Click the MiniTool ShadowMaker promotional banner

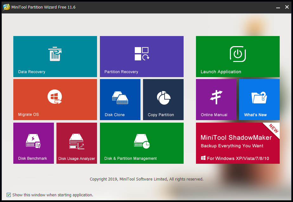pos(238,143)
